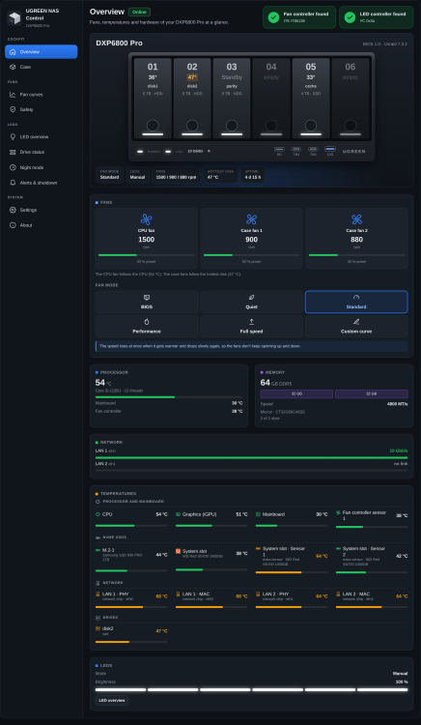Click the LAN 2 · PHY chip icon
The image size is (421, 725).
[x=258, y=594]
